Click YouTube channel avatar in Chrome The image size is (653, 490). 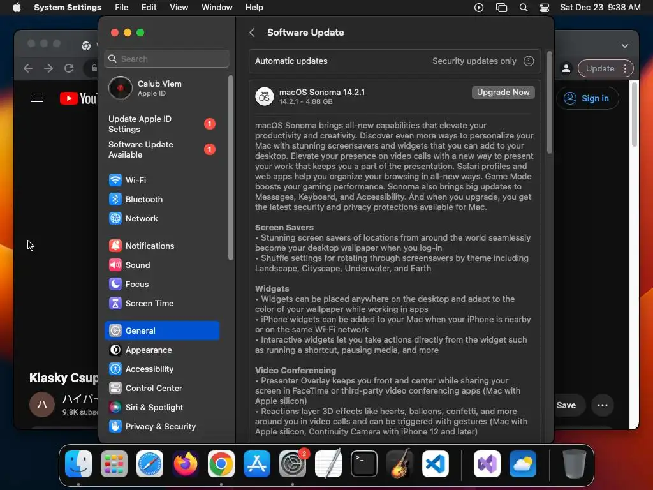[x=42, y=405]
